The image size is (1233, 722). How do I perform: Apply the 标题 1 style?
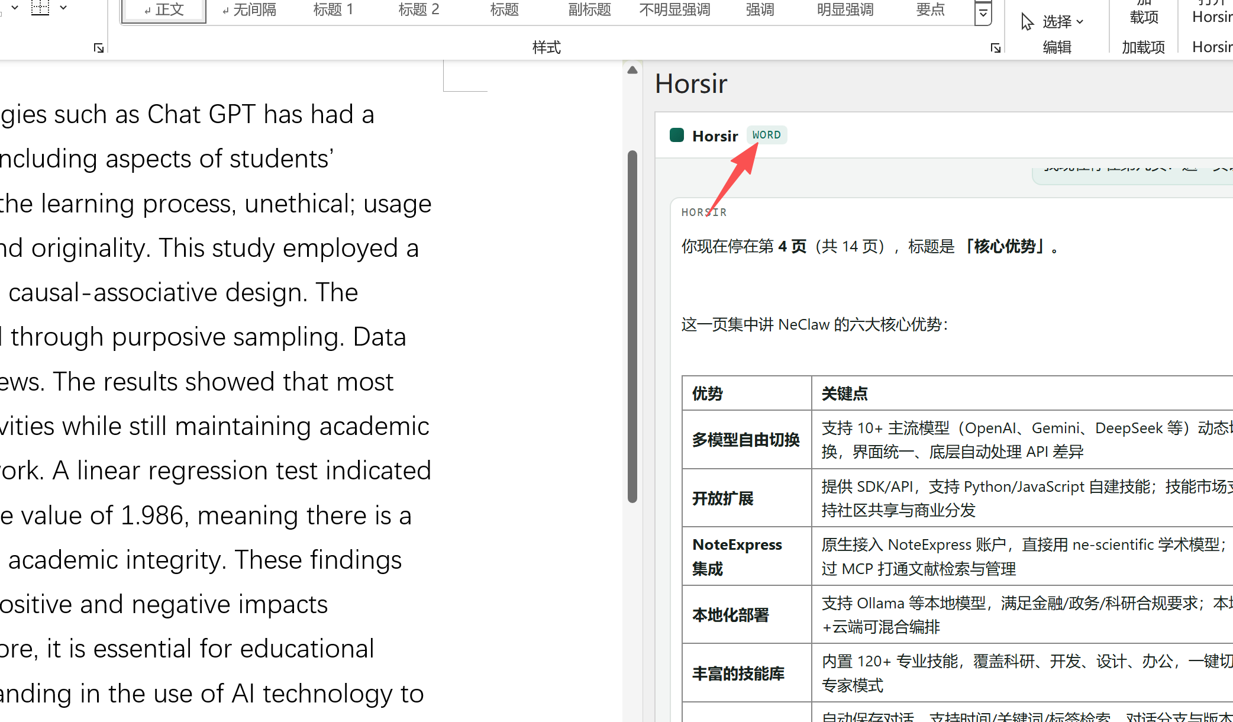click(333, 10)
